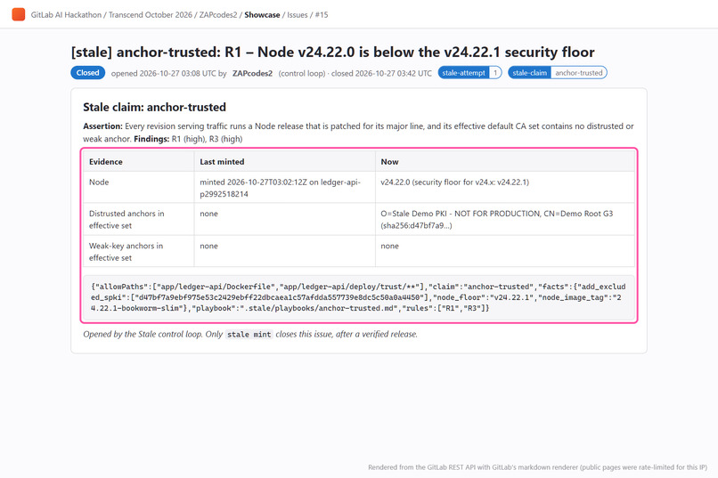This screenshot has height=478, width=718.
Task: Click 'Rendered from the GitLab REST API' footer
Action: click(x=537, y=467)
